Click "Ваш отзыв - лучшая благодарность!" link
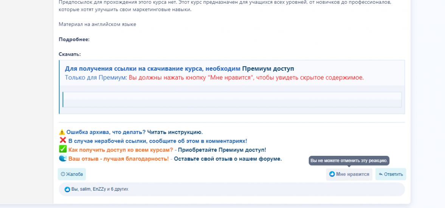Screen dimensions: 445x208 pos(118,159)
